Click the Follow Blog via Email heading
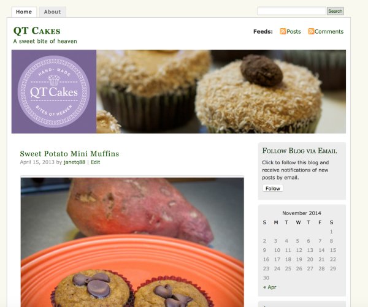The image size is (368, 307). (299, 151)
